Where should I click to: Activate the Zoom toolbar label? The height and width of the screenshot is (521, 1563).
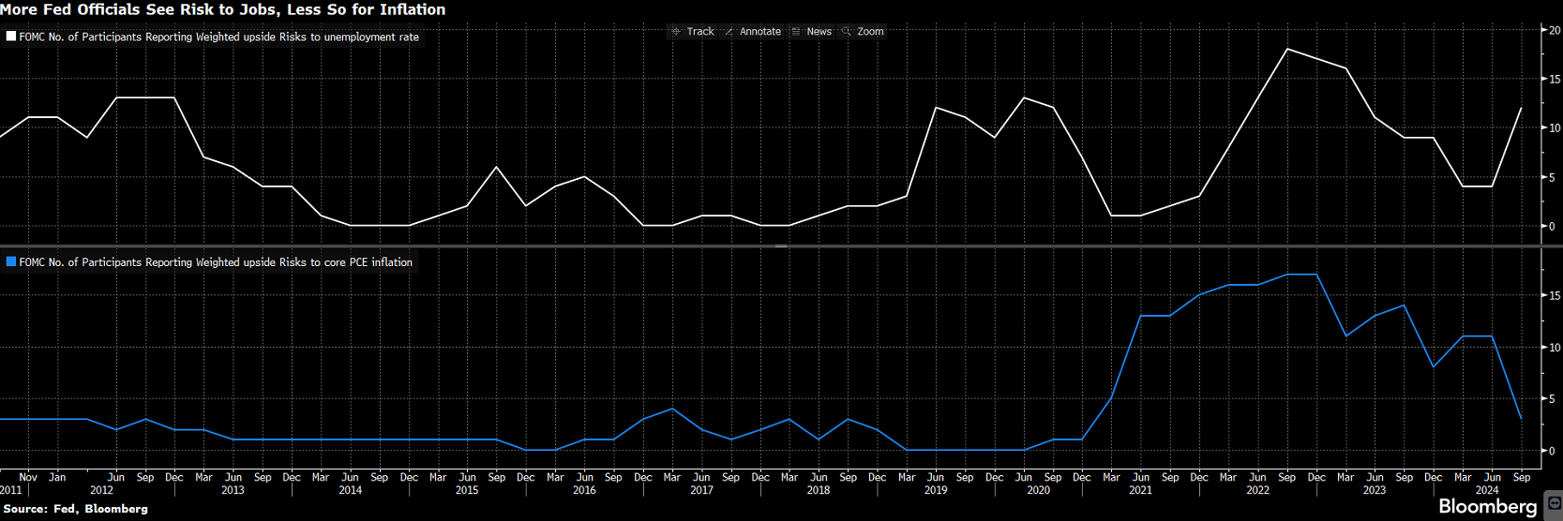tap(870, 32)
